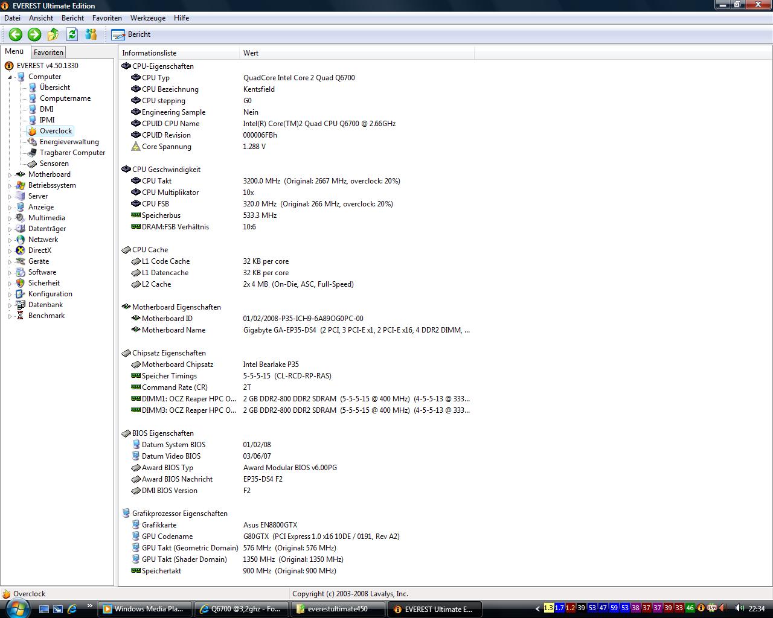Viewport: 773px width, 618px height.
Task: Click the yellow 1.3 tray sensor icon
Action: pos(548,608)
